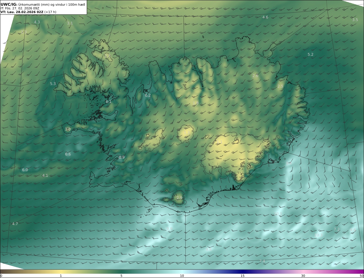The image size is (364, 278).
Task: Click the '5.2' value label
Action: [311, 54]
